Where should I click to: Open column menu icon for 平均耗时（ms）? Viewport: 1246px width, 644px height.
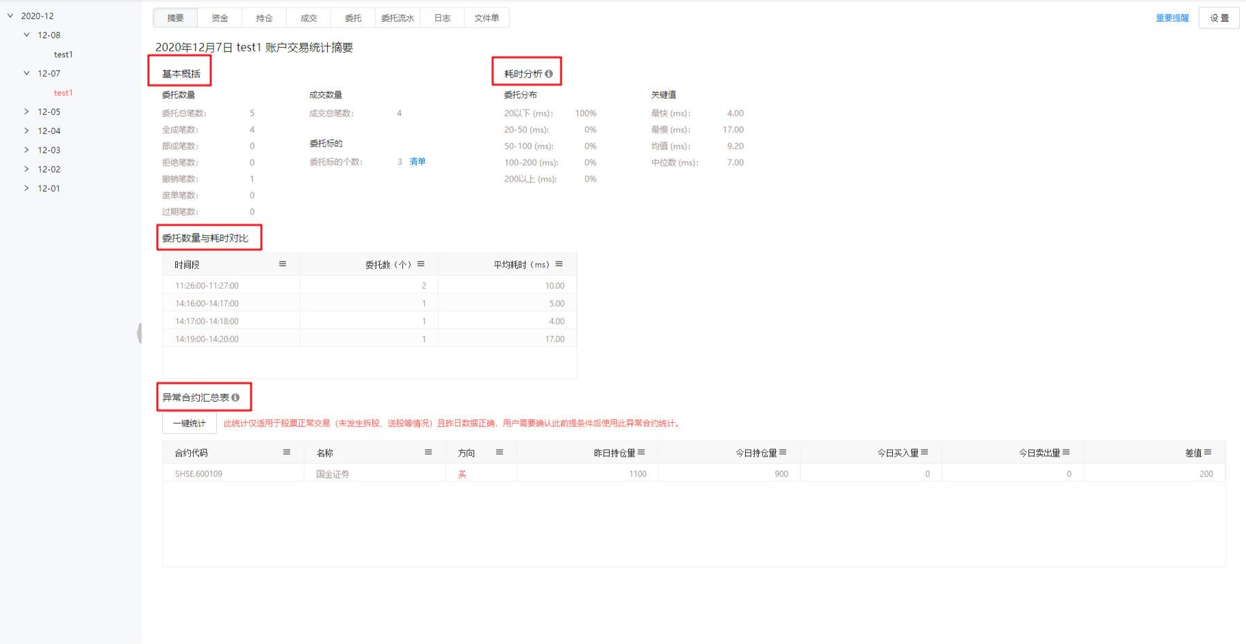click(559, 264)
